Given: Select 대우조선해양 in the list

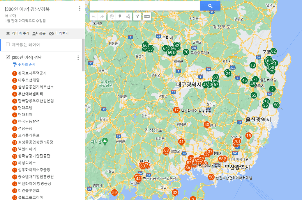Looking at the screenshot, I should click(29, 80).
